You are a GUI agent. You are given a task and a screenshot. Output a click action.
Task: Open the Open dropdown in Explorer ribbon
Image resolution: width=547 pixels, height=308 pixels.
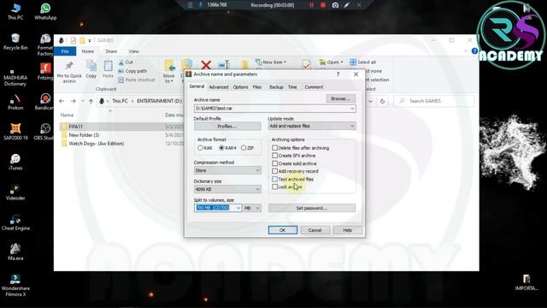(332, 62)
